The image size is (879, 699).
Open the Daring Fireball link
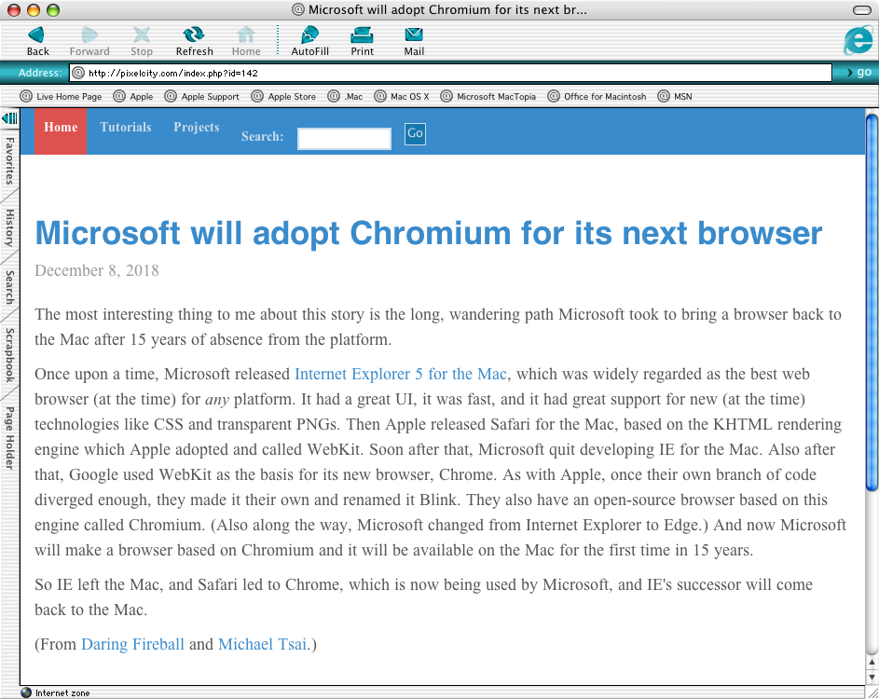coord(132,644)
